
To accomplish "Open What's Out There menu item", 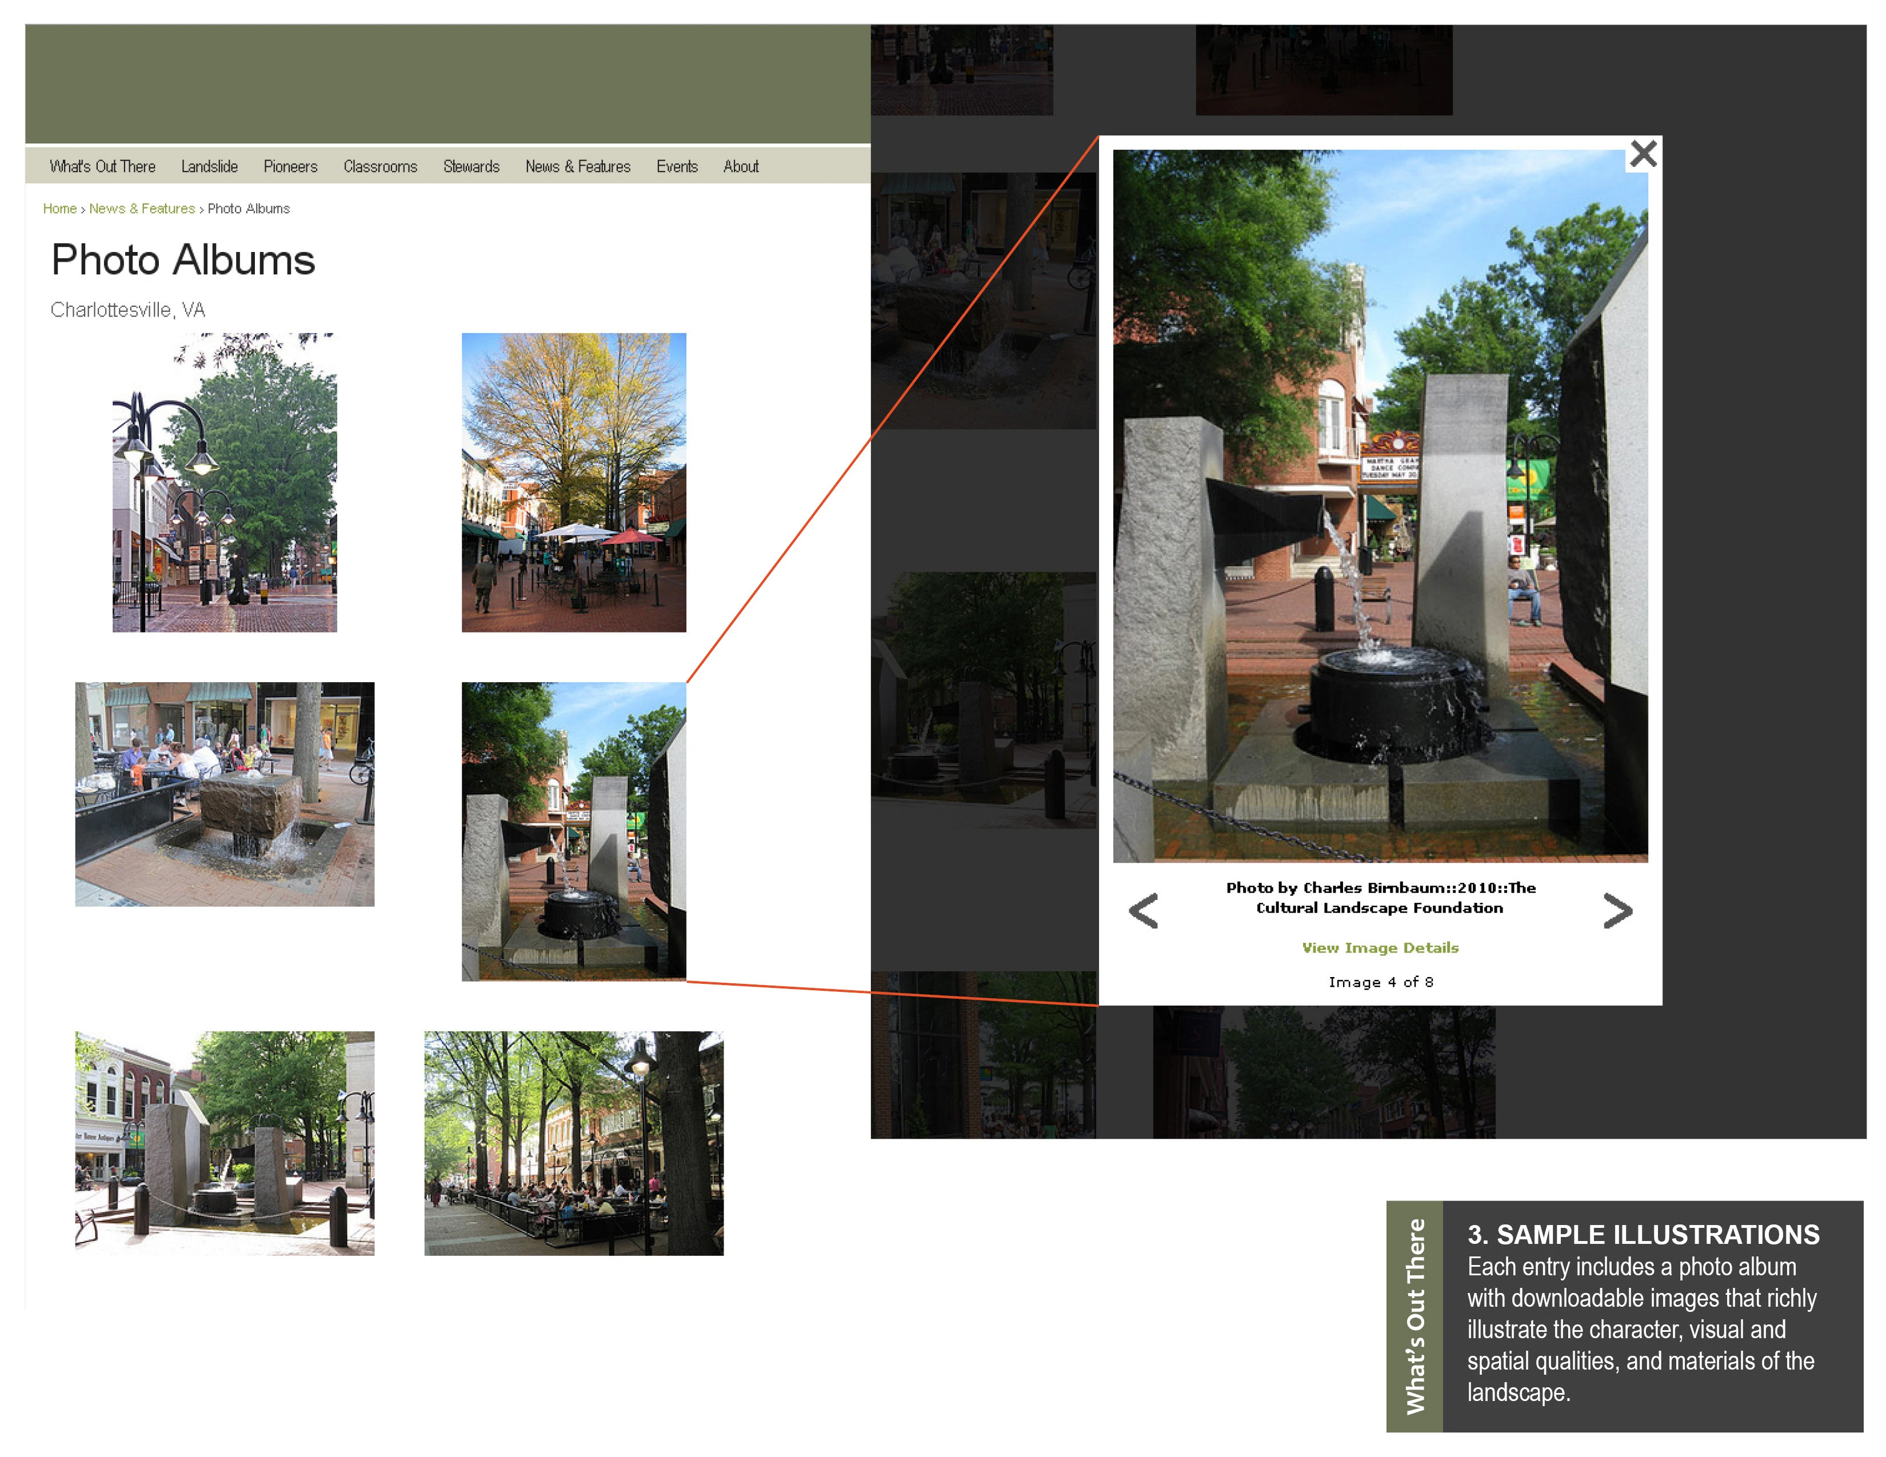I will tap(103, 167).
